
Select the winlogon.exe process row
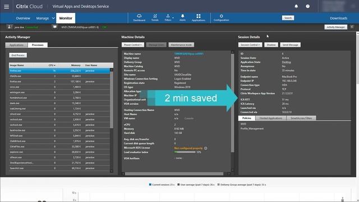tap(59, 92)
